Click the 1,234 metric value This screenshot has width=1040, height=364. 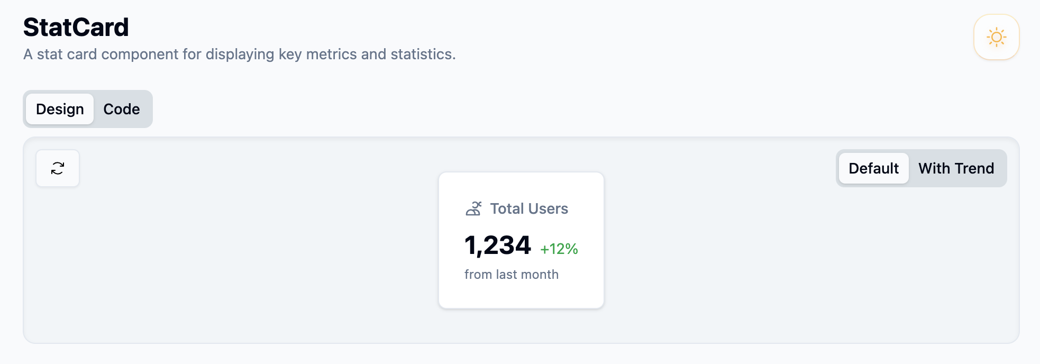[498, 245]
